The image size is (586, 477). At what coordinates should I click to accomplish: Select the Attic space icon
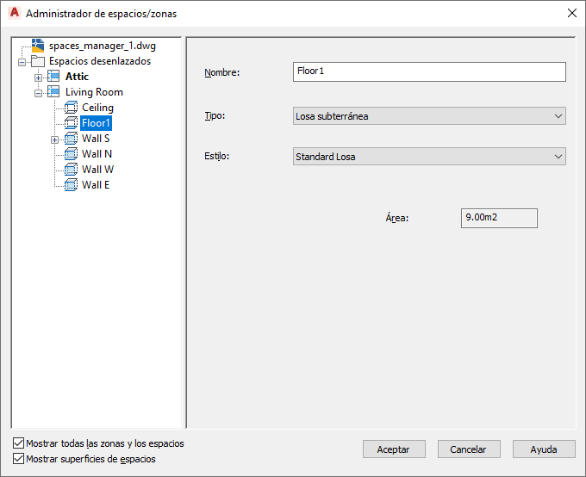point(53,77)
